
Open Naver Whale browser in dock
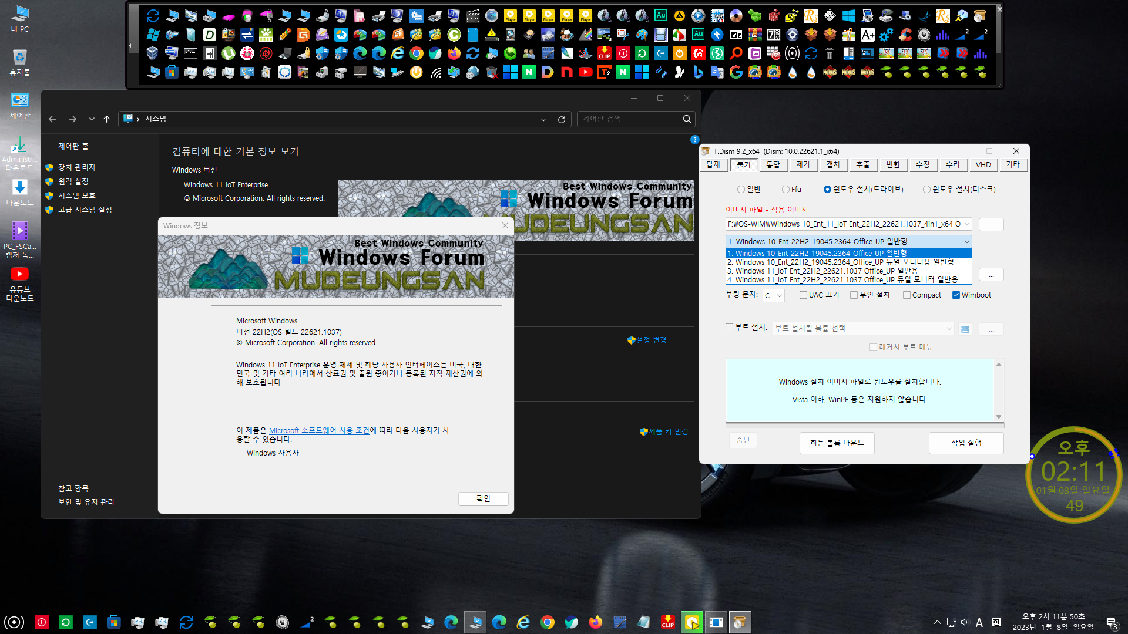pos(435,53)
